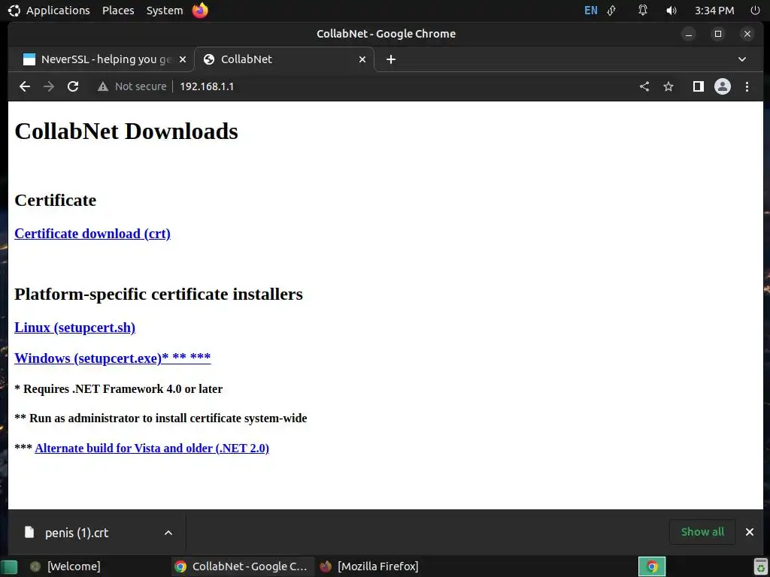Click the Ubuntu MATE logo in top panel
The image size is (770, 577).
pos(14,11)
